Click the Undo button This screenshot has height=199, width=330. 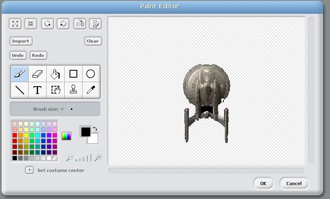[18, 55]
